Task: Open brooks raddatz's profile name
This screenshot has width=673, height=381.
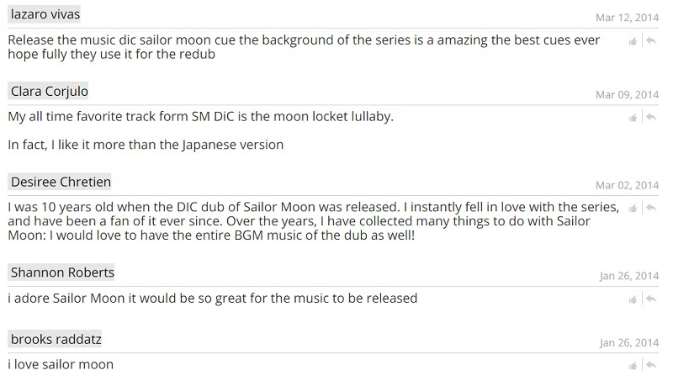Action: pyautogui.click(x=56, y=340)
